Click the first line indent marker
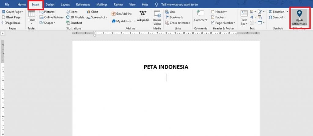The width and height of the screenshot is (313, 136). (95, 32)
